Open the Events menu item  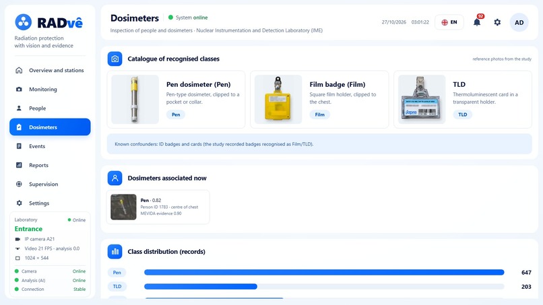point(50,146)
